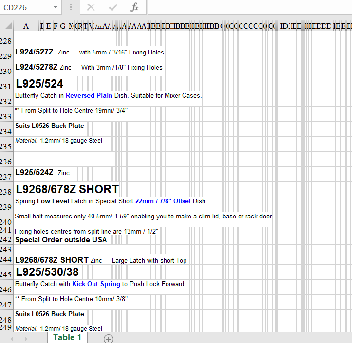Add a new sheet with plus button

(x=108, y=339)
